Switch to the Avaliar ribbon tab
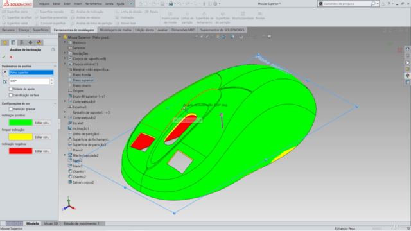Viewport: 411px width, 231px height. tap(162, 30)
